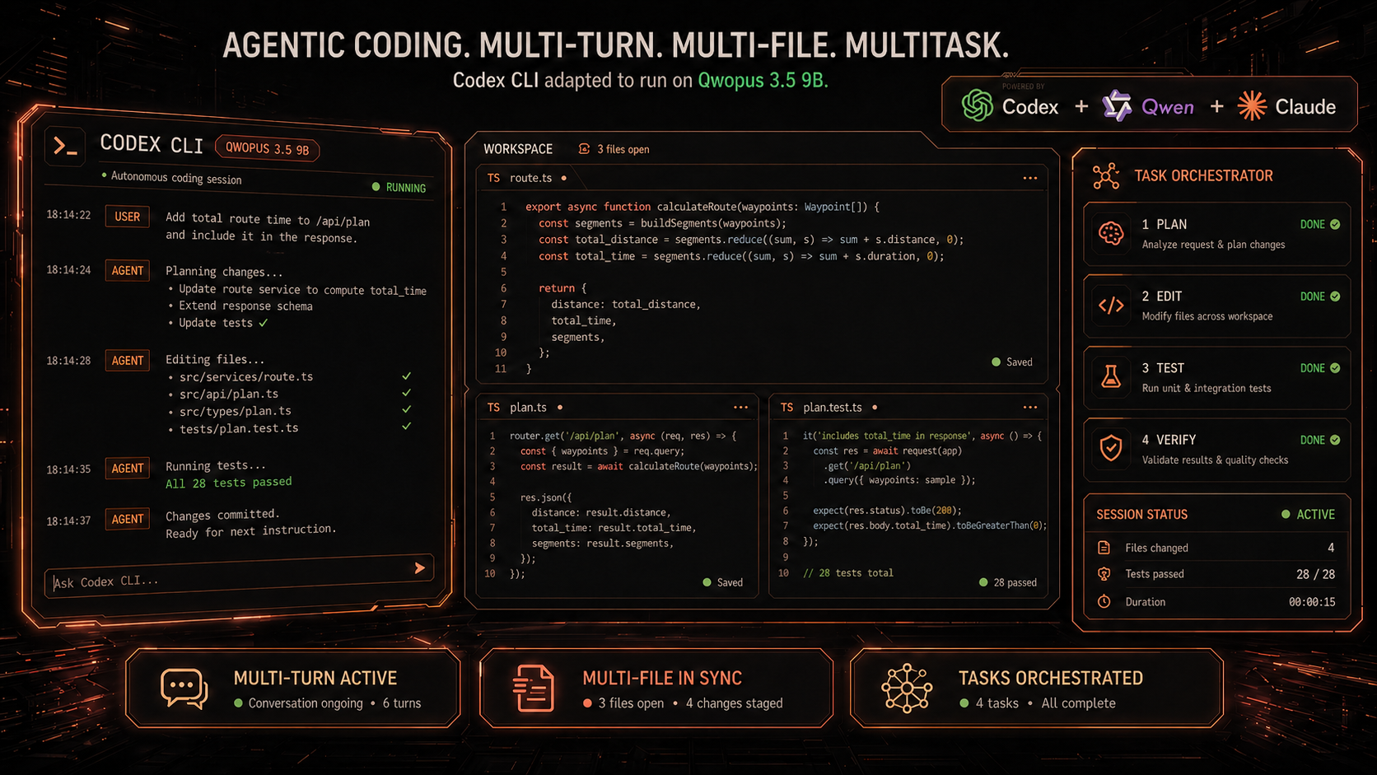
Task: Click the Saved indicator in route.ts panel
Action: click(1012, 362)
